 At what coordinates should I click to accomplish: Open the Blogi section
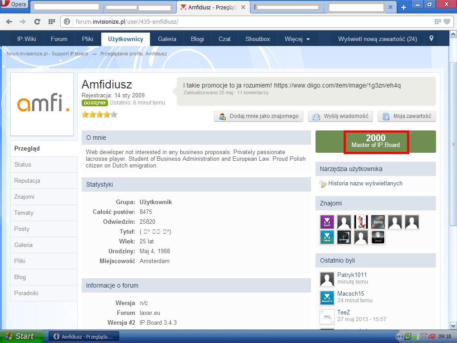click(197, 38)
